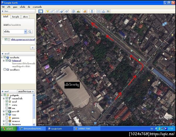Click the 3D Buildings layer icon
This screenshot has width=176, height=137.
tap(10, 111)
